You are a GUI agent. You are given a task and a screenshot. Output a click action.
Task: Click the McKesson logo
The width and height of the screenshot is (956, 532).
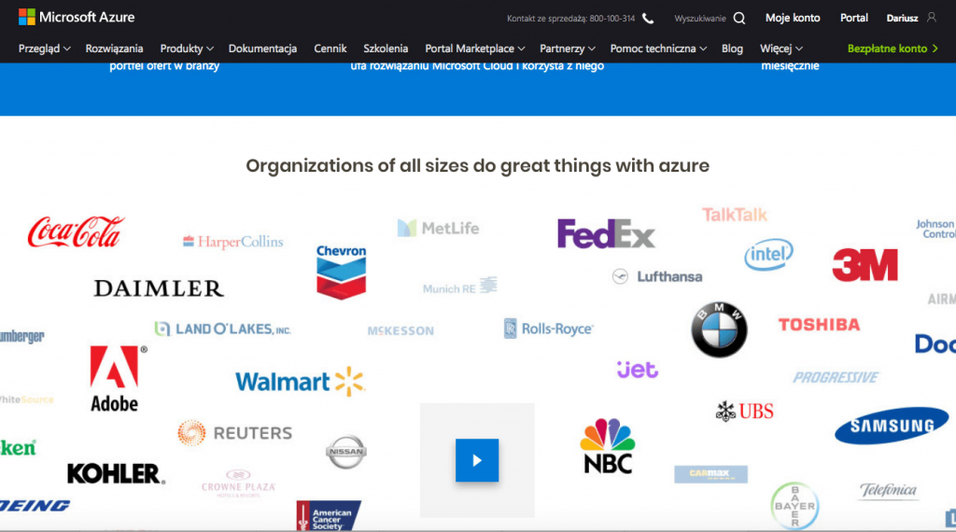[401, 331]
